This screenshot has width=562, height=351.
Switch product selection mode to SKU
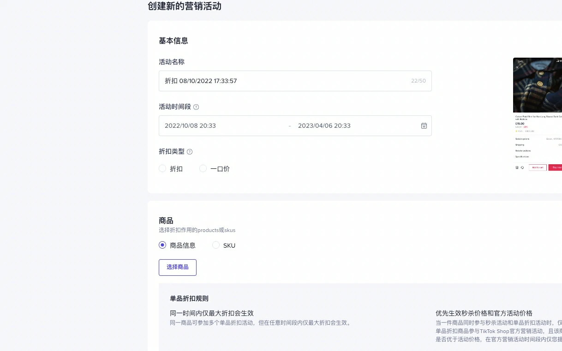click(216, 245)
